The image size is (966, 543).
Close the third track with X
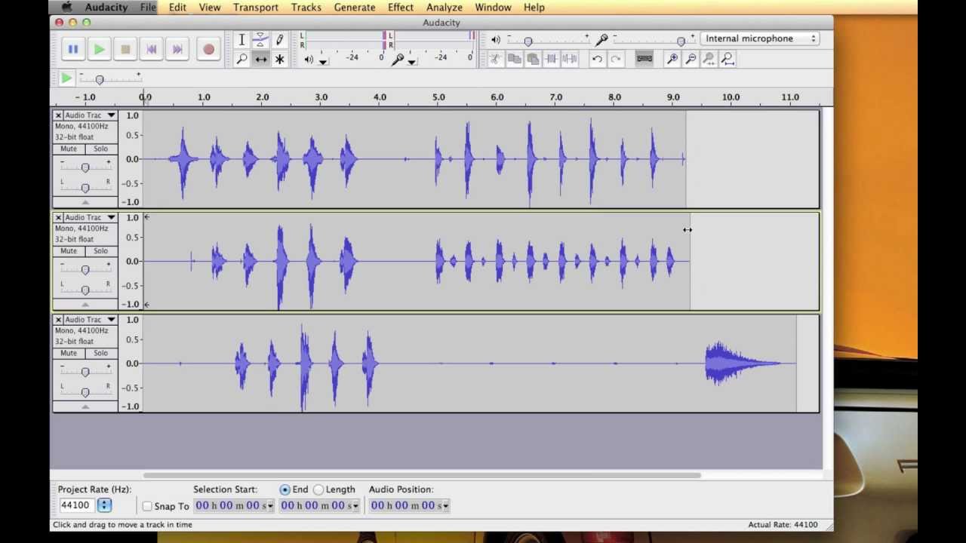coord(58,320)
